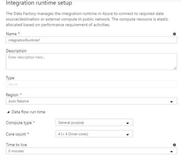Open the Compute type dropdown showing General purpose
This screenshot has width=183, height=156.
click(x=94, y=122)
